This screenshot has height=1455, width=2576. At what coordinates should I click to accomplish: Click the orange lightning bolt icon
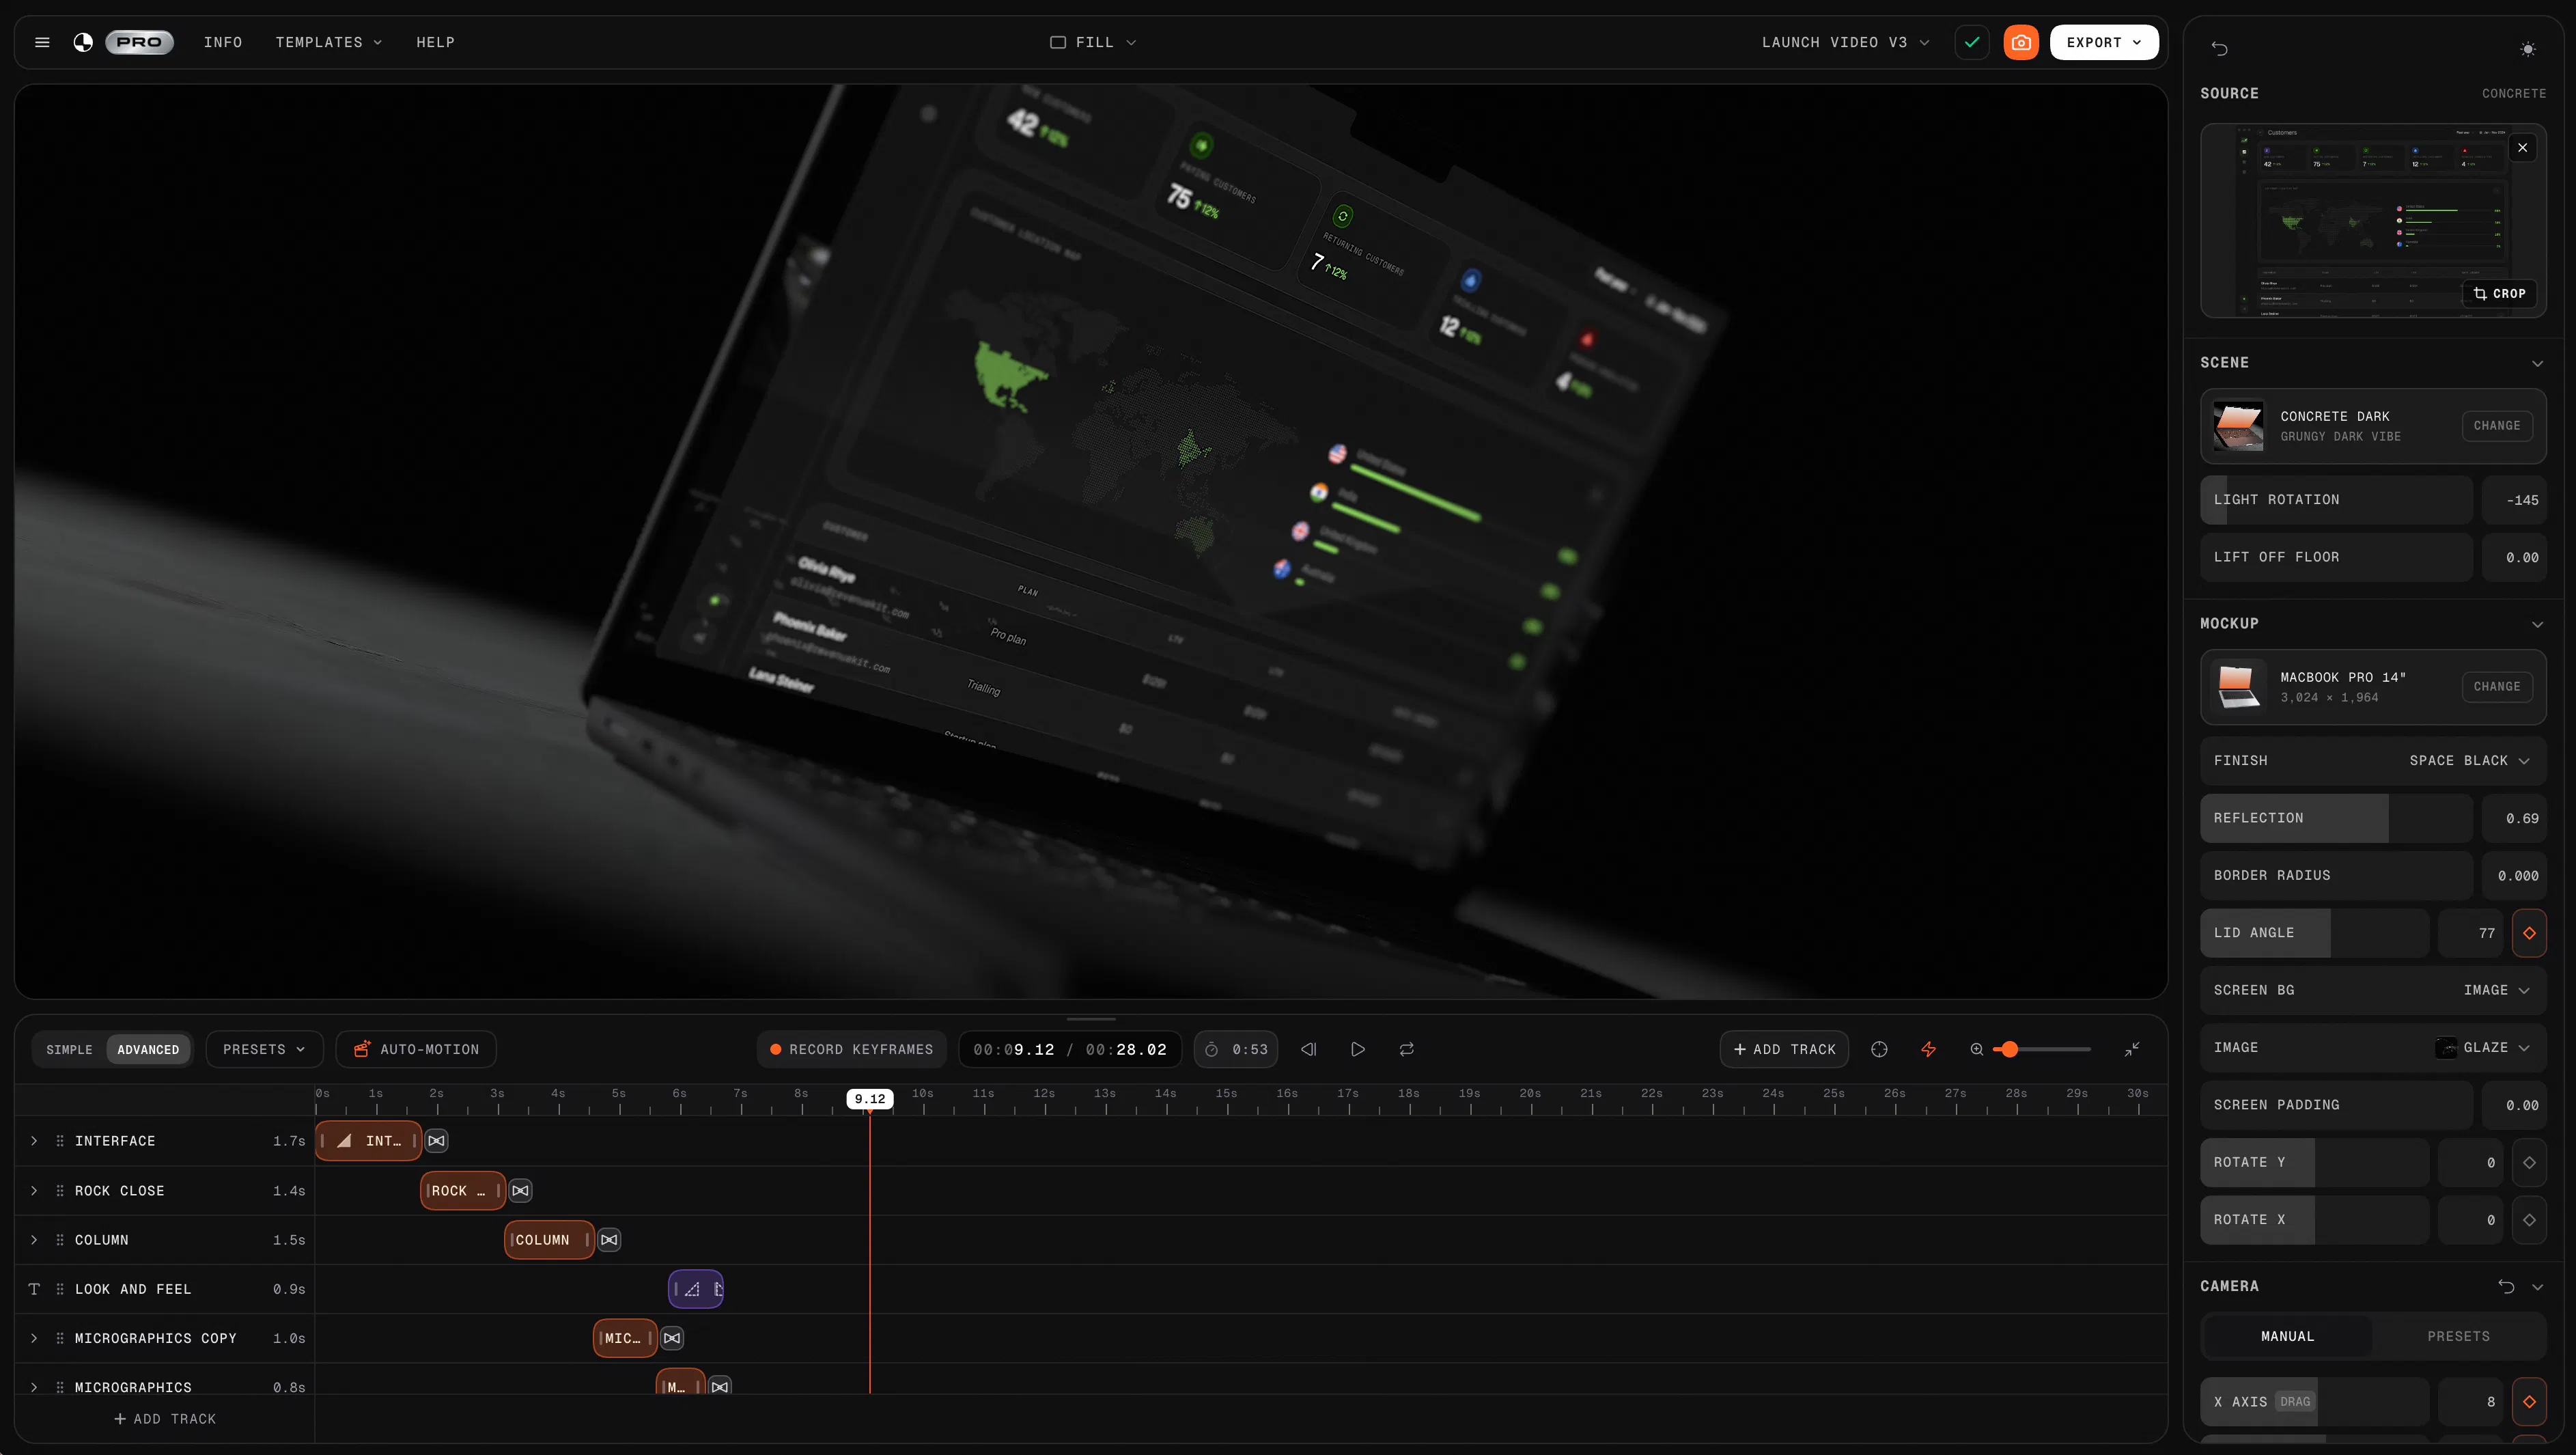pyautogui.click(x=1928, y=1049)
